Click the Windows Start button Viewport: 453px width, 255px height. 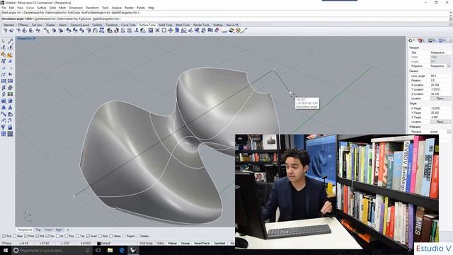(x=5, y=250)
